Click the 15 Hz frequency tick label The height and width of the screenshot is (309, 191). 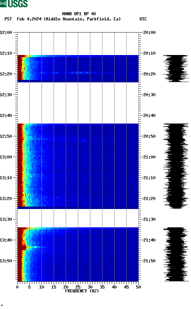pos(54,287)
